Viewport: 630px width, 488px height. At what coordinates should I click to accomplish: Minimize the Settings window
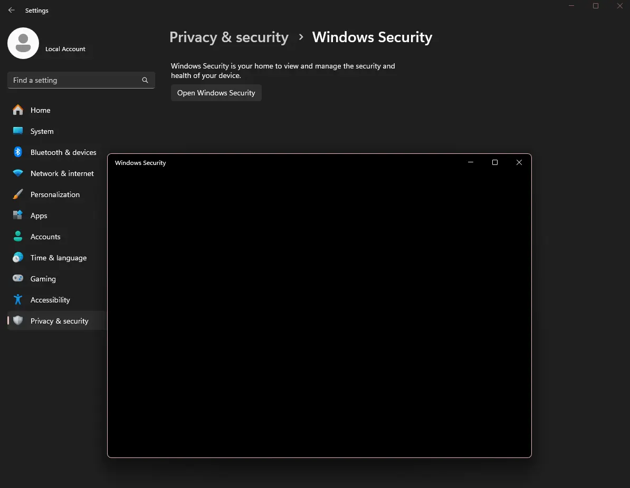[x=571, y=6]
